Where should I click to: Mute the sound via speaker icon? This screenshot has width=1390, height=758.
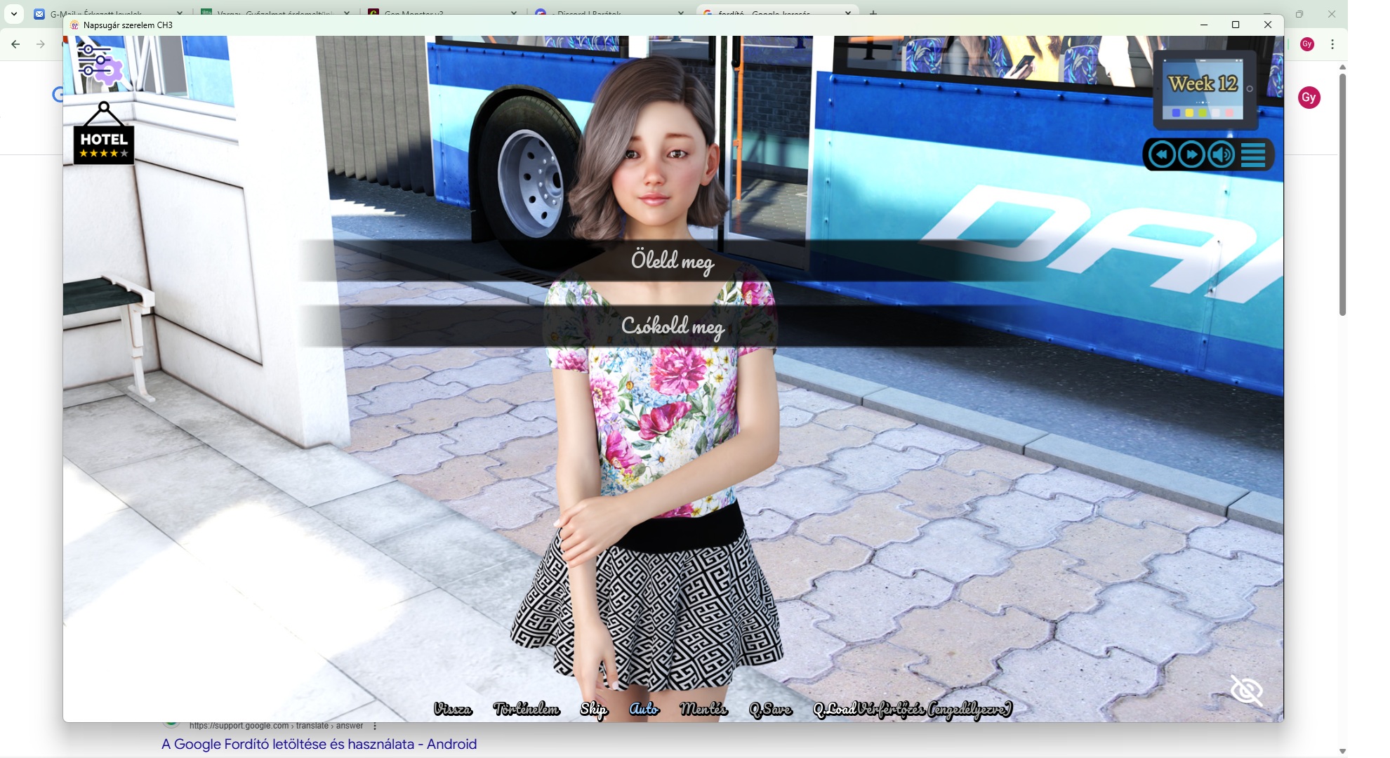(1222, 155)
